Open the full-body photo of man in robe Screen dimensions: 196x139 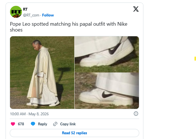42,73
